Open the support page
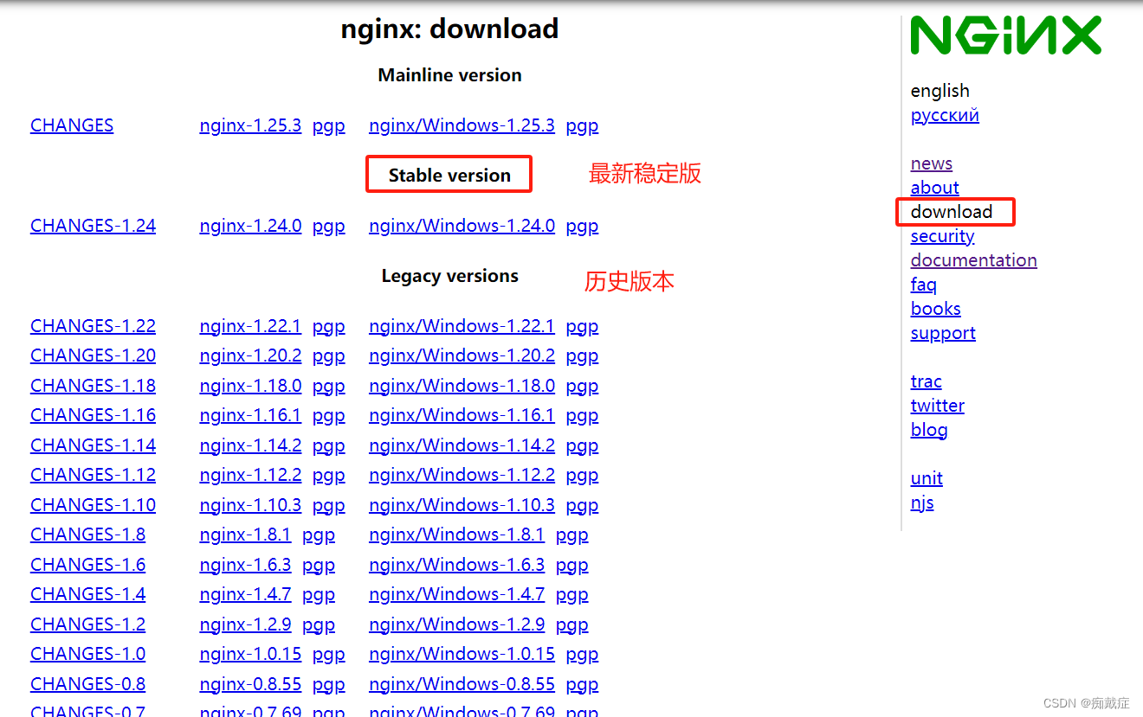This screenshot has height=717, width=1143. tap(943, 333)
